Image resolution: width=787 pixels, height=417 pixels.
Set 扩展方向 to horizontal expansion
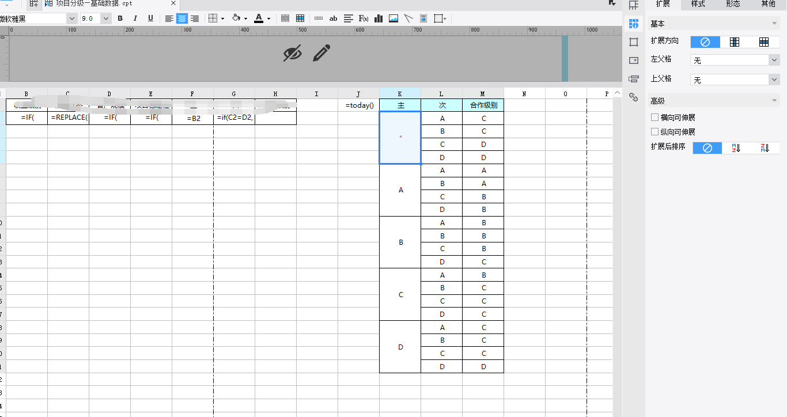coord(764,41)
